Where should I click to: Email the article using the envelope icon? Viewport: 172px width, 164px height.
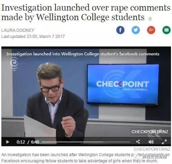[167, 30]
